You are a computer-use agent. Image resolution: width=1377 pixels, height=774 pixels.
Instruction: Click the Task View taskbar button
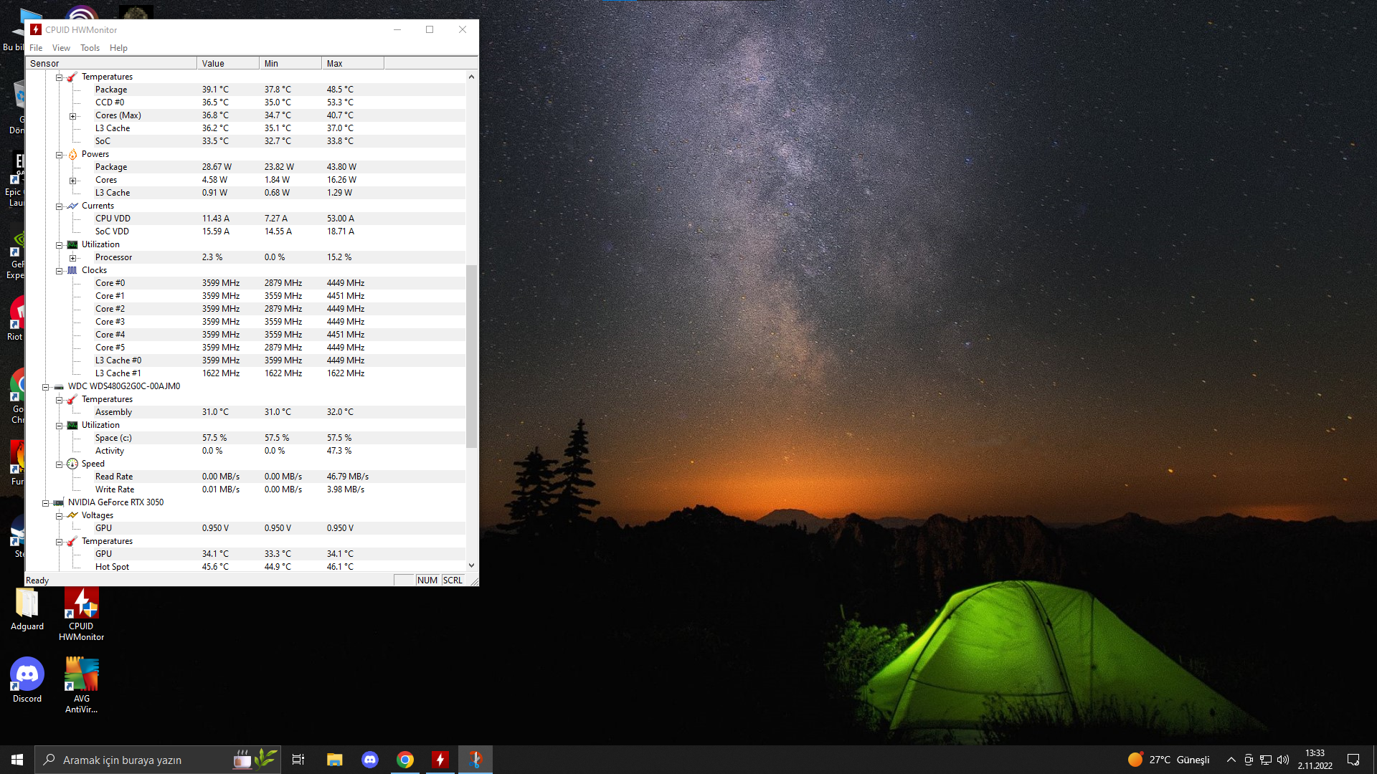[298, 760]
